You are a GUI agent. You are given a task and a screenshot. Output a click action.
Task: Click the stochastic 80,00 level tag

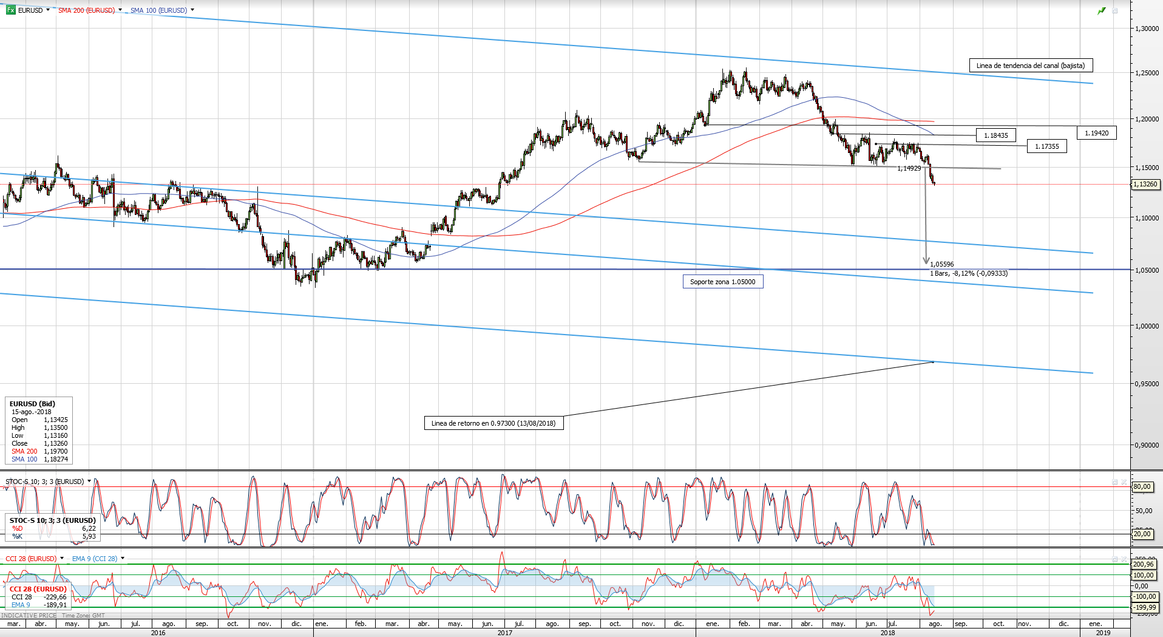(x=1142, y=487)
